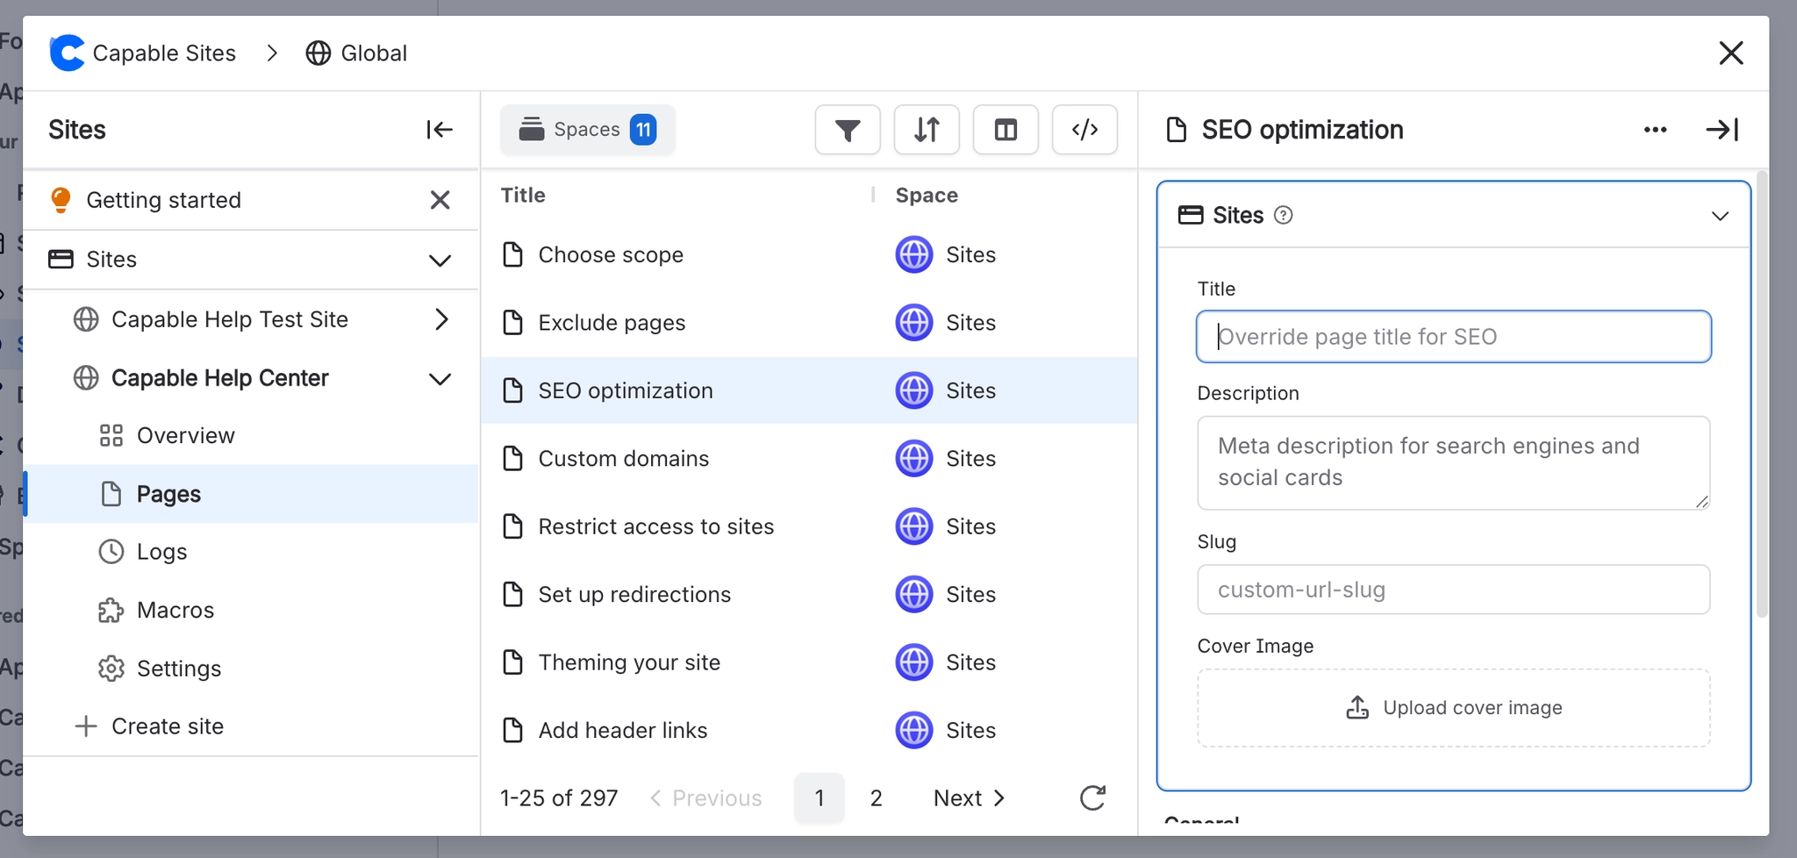Click the Global globe icon in breadcrumb
Image resolution: width=1797 pixels, height=858 pixels.
(x=319, y=53)
